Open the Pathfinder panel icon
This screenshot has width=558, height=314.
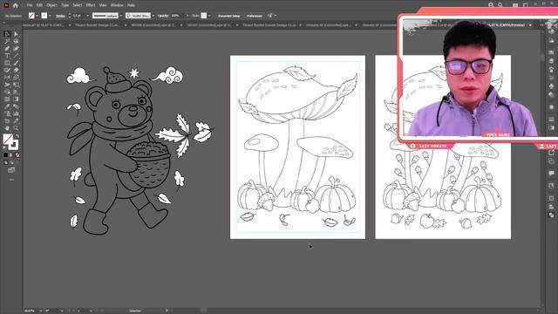click(x=551, y=215)
